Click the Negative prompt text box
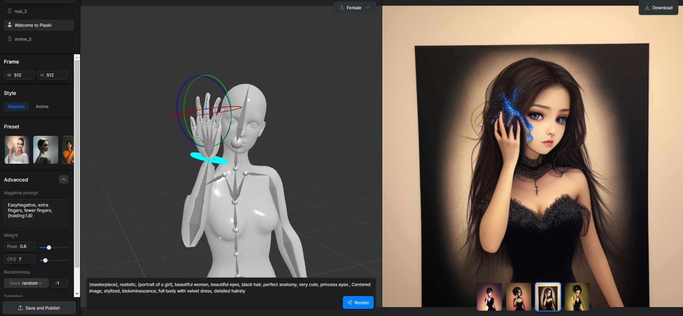 pyautogui.click(x=36, y=213)
